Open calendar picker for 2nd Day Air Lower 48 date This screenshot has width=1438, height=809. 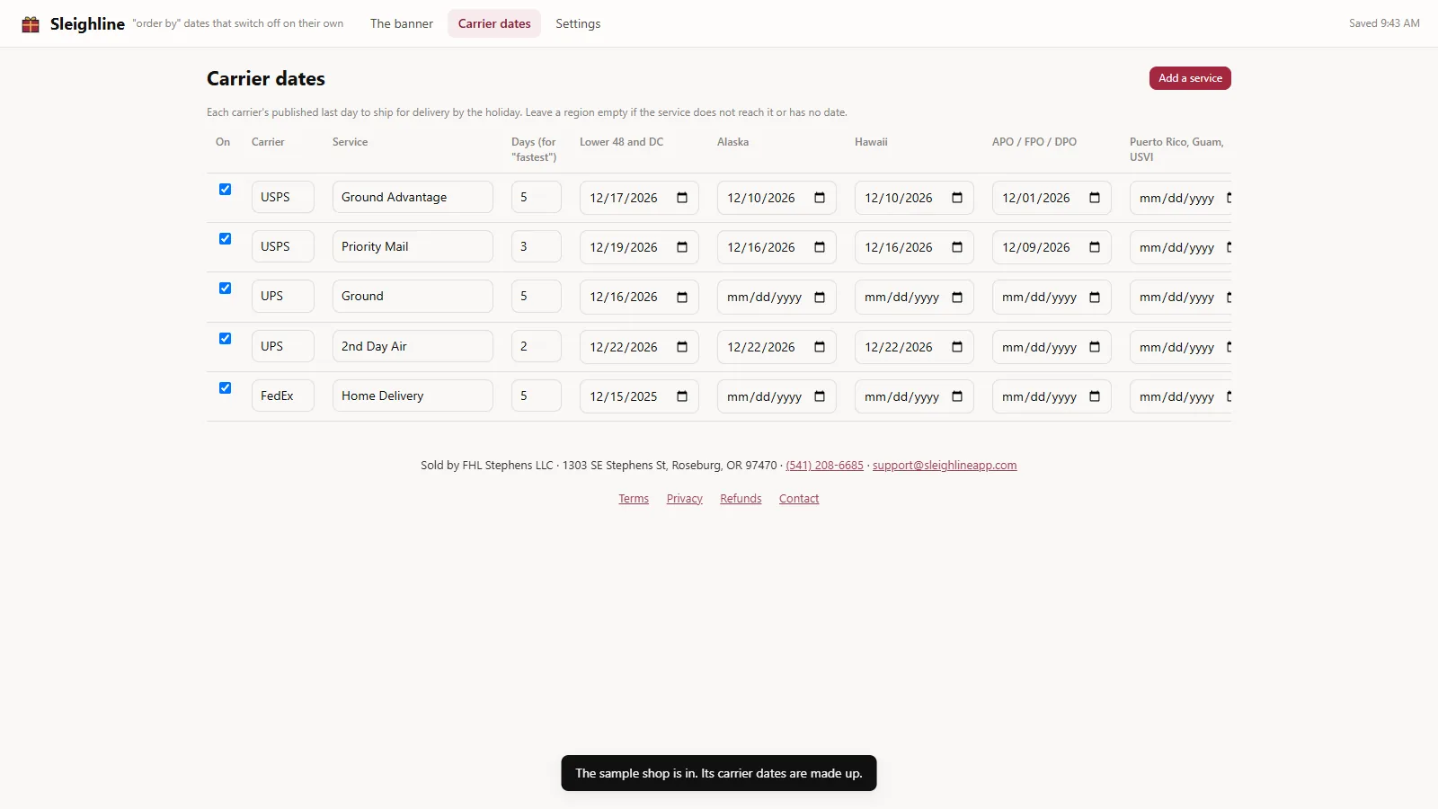(682, 347)
